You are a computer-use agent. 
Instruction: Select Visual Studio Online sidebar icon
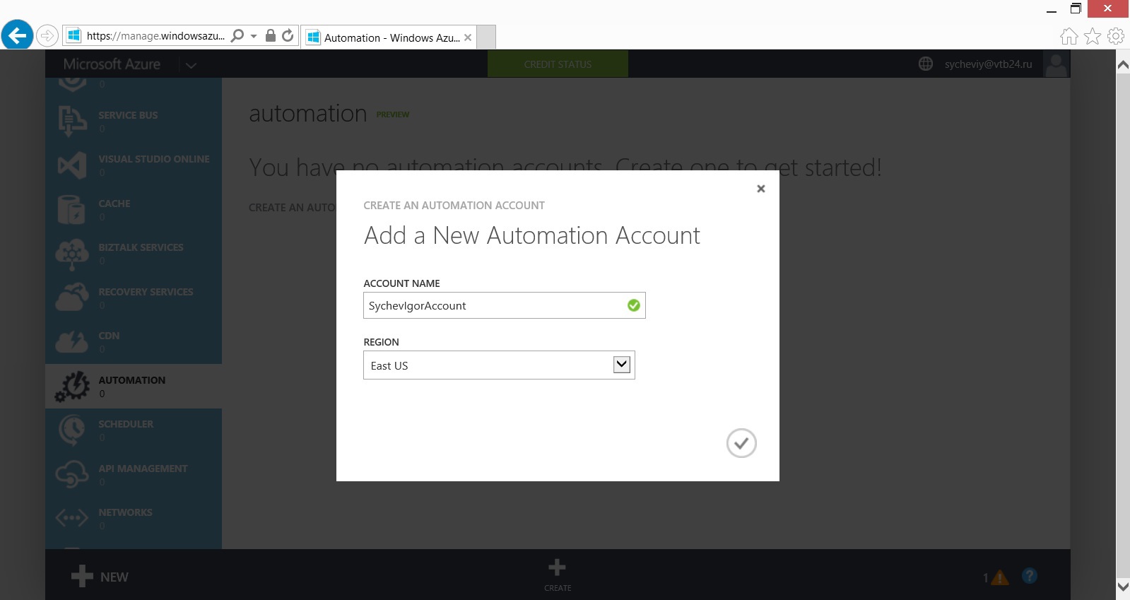(72, 166)
